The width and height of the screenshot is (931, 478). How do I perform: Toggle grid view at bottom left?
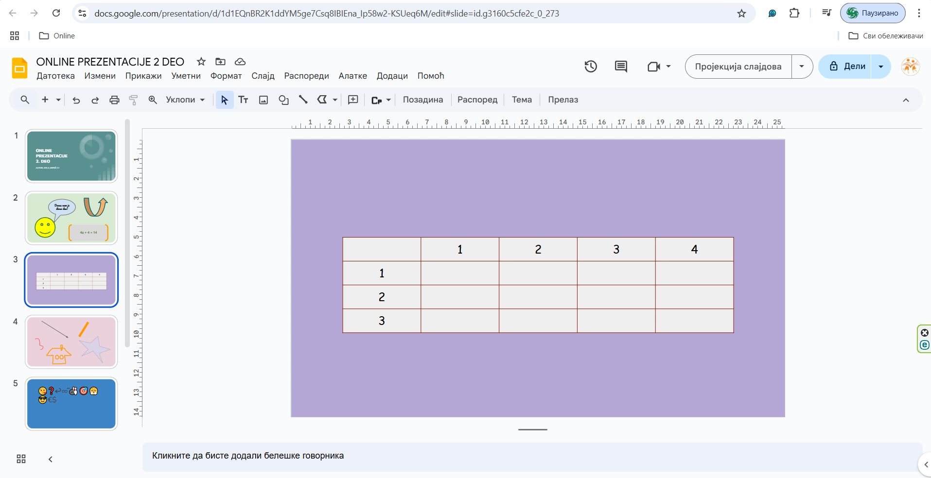point(21,459)
